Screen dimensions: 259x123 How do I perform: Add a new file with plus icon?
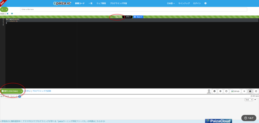12,14
